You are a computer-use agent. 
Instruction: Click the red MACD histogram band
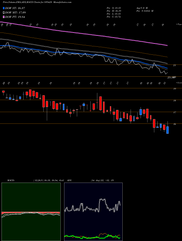(x=31, y=213)
